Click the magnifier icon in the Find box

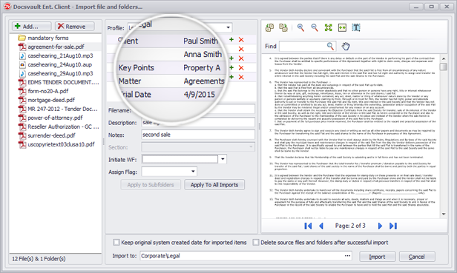click(x=330, y=46)
